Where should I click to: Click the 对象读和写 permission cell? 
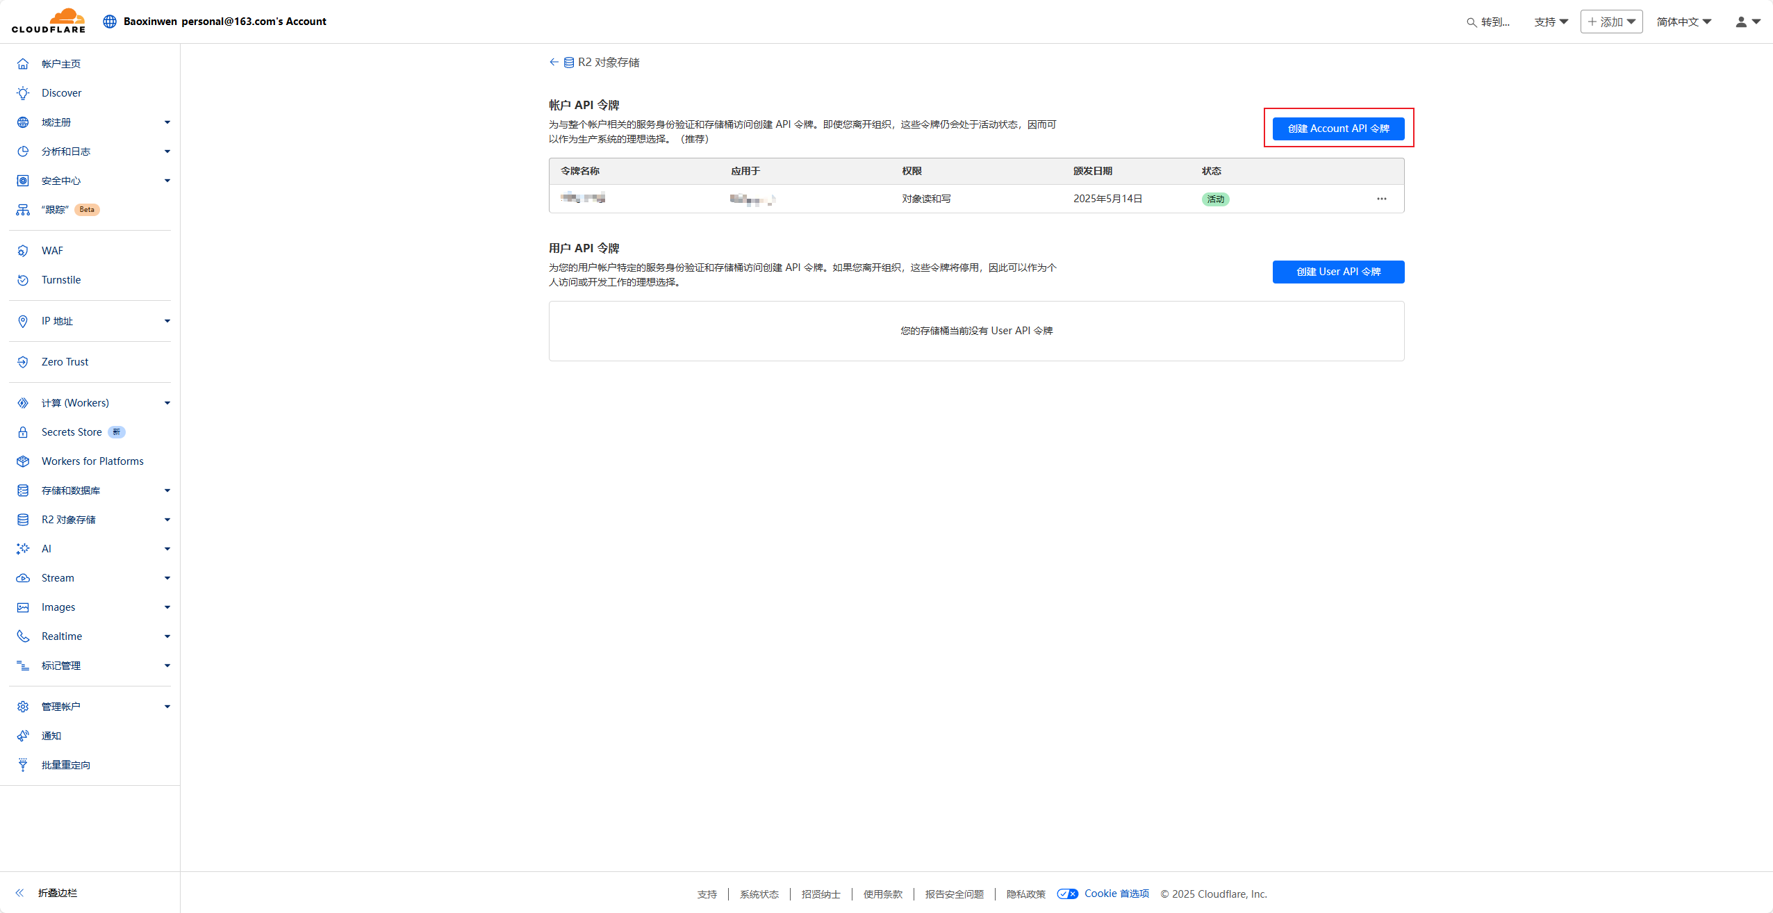(x=926, y=199)
